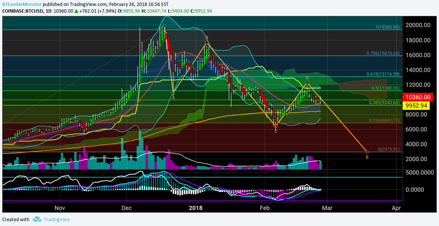
Task: Select the +762.01 (+7.94%) change value
Action: pos(98,11)
